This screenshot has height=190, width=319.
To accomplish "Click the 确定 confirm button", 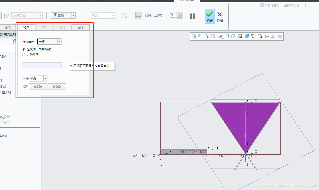I will pos(210,17).
